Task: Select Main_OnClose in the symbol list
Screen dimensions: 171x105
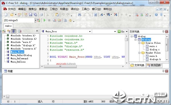Action: point(18,62)
